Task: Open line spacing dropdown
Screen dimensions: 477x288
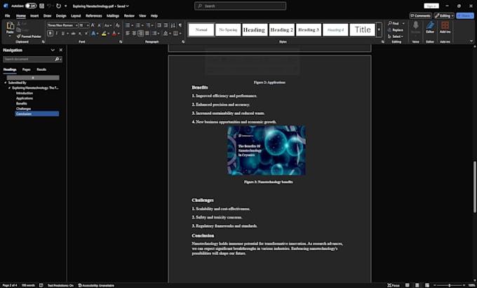Action: point(156,34)
